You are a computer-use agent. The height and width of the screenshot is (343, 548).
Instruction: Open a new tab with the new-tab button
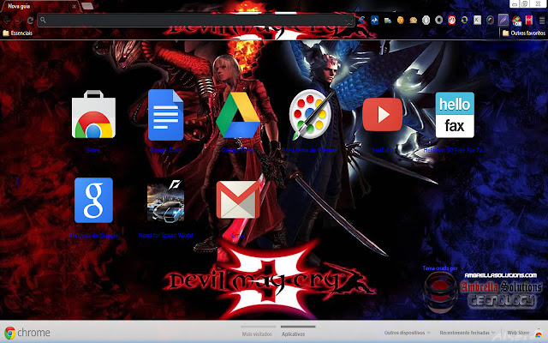pyautogui.click(x=87, y=6)
